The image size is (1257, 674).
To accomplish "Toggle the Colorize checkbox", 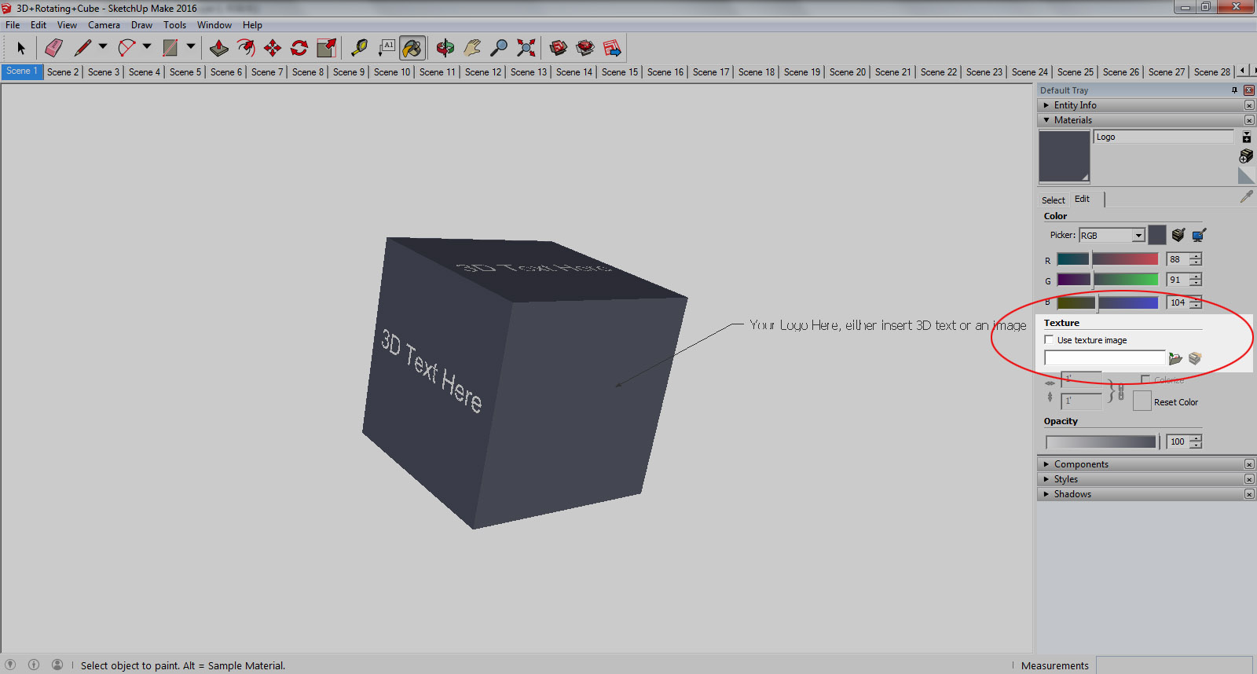I will tap(1145, 380).
